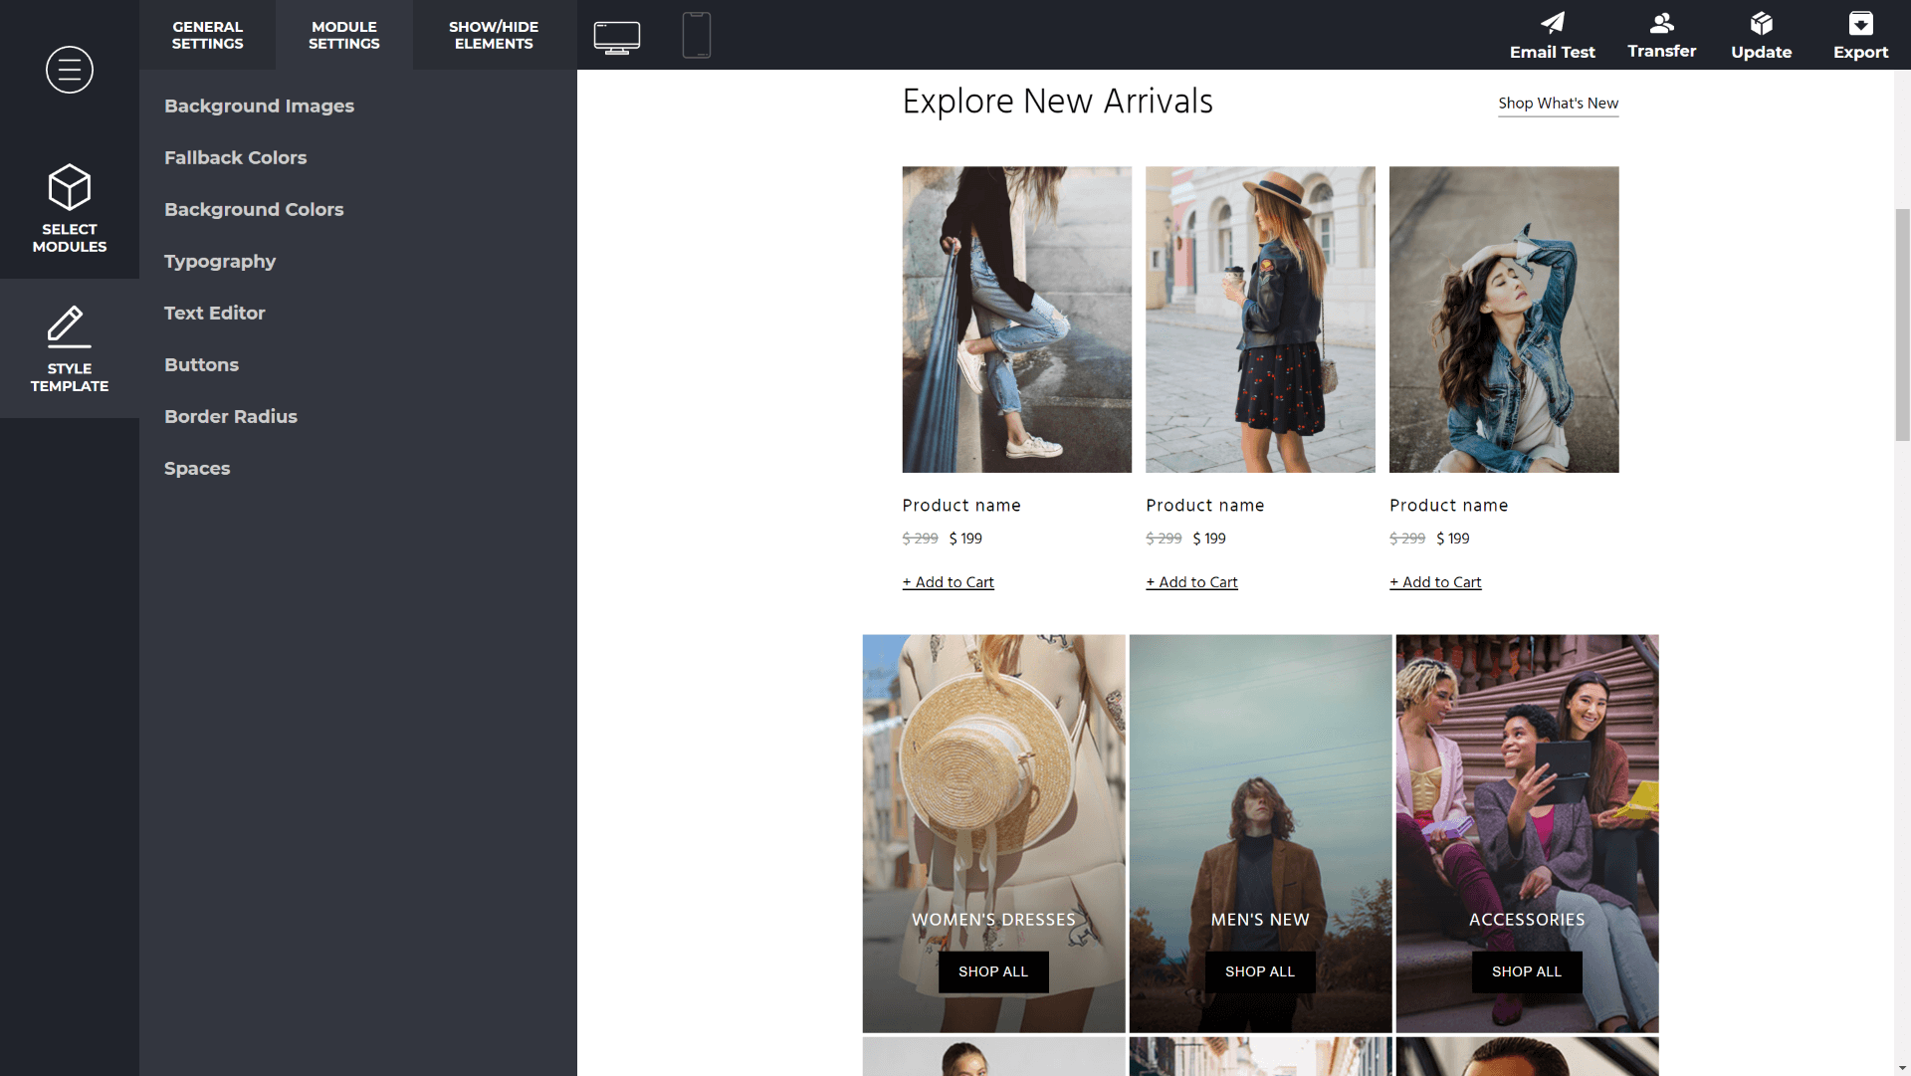Click the Accessories category title
Screen dimensions: 1911x1076
tap(1527, 920)
